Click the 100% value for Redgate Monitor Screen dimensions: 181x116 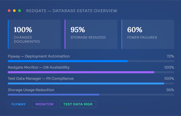click(169, 68)
